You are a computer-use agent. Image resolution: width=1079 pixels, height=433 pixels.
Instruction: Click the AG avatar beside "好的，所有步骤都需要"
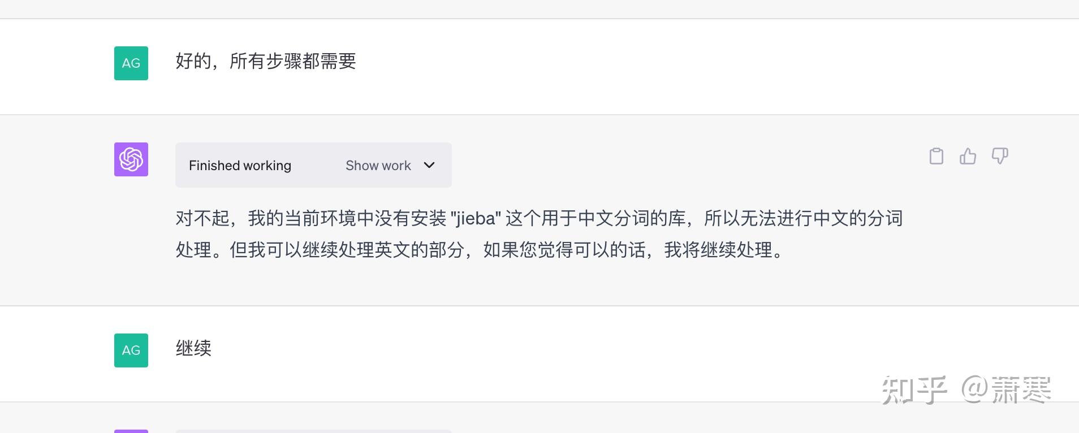pos(131,63)
